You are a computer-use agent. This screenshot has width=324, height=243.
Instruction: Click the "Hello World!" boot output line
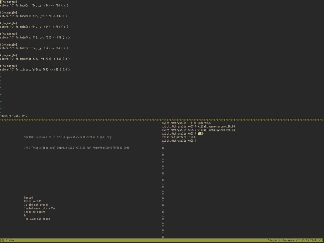pyautogui.click(x=33, y=201)
